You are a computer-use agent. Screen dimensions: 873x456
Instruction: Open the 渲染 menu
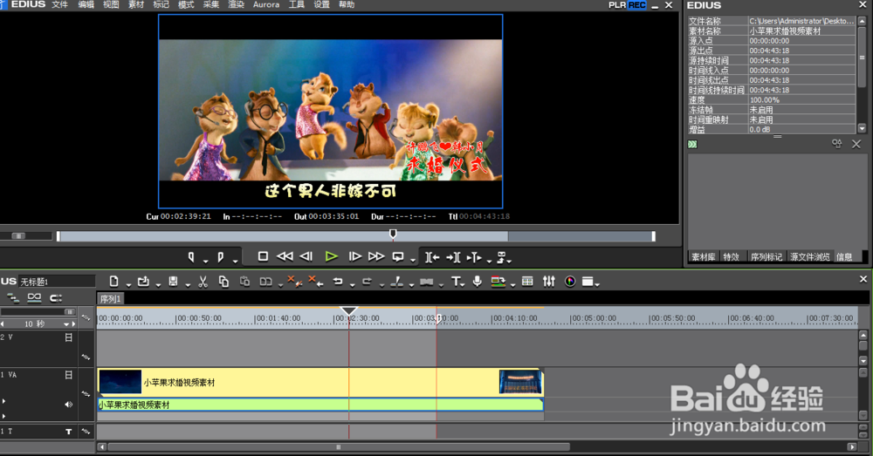pyautogui.click(x=236, y=4)
